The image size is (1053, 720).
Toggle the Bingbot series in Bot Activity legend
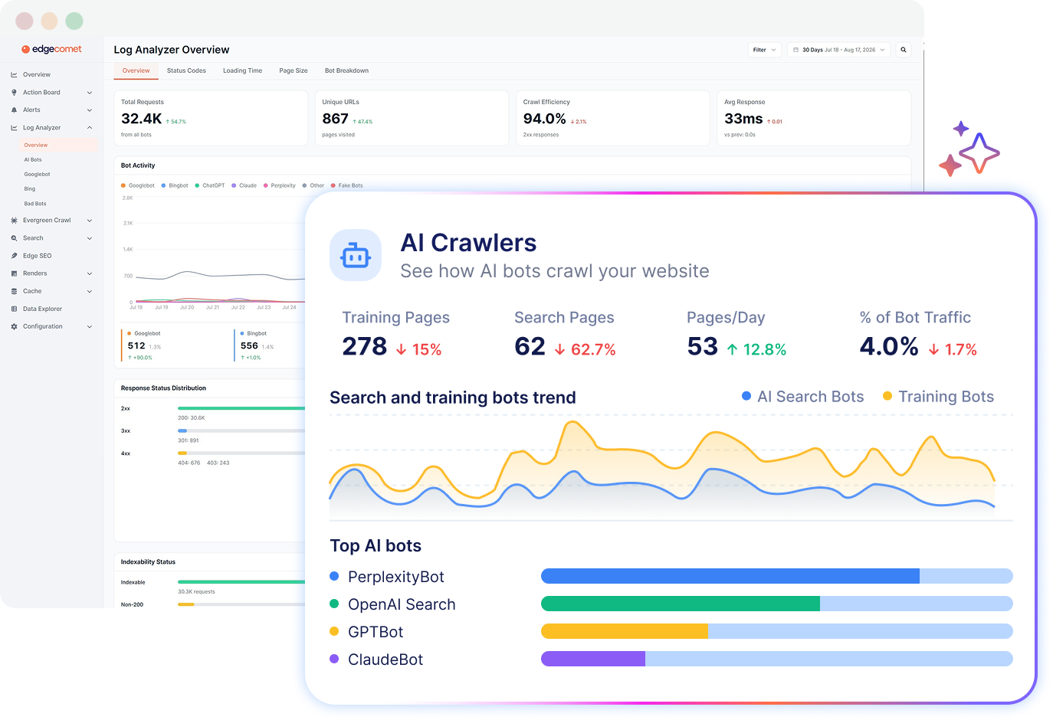[x=175, y=185]
